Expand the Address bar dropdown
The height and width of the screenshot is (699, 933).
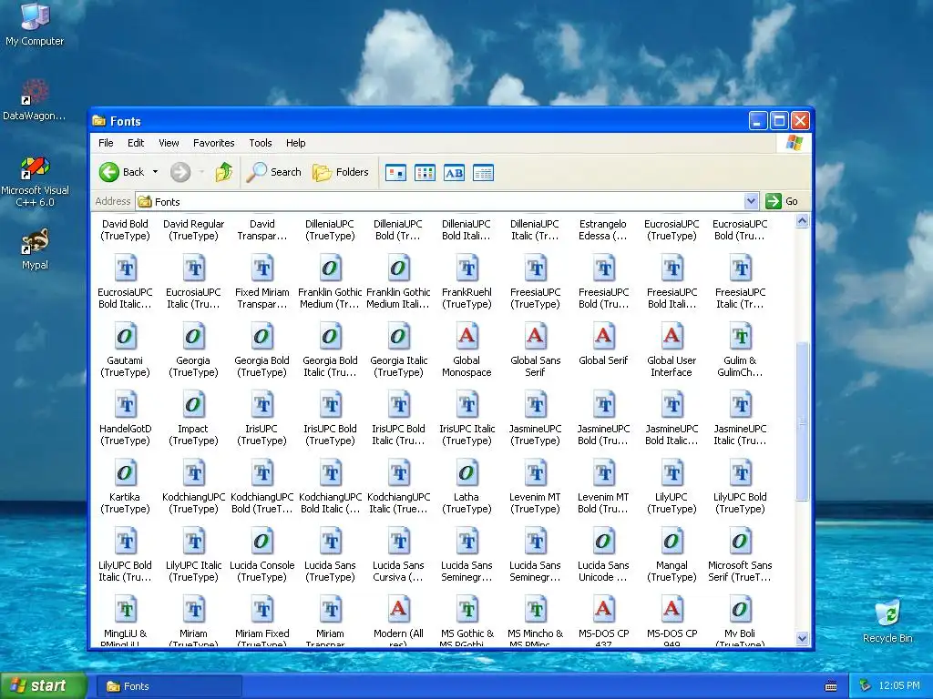(x=751, y=201)
